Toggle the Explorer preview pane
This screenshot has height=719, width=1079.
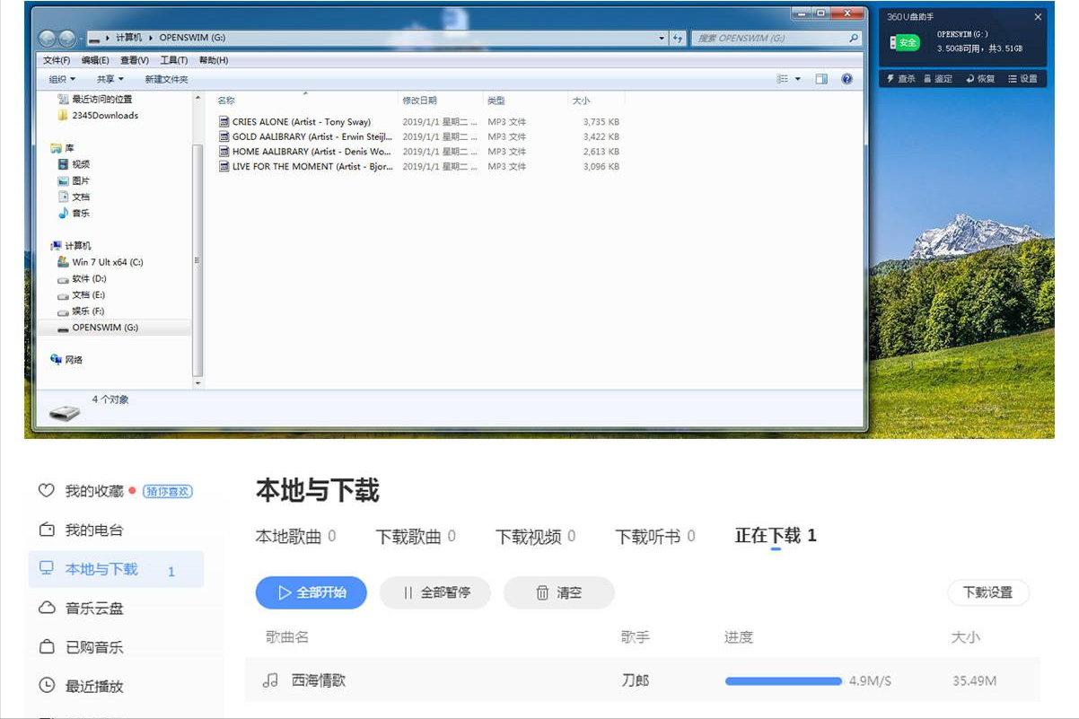click(820, 79)
